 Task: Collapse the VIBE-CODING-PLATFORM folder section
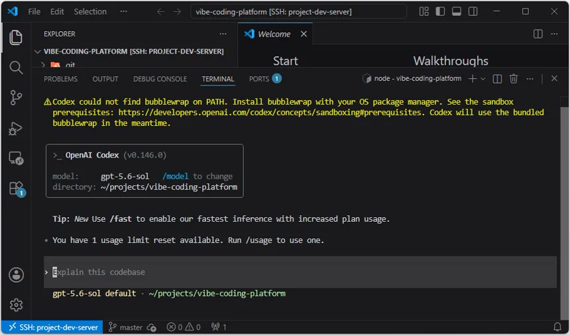tap(133, 51)
